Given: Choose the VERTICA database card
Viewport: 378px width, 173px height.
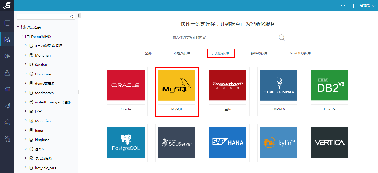Looking at the screenshot, I should click(x=330, y=143).
